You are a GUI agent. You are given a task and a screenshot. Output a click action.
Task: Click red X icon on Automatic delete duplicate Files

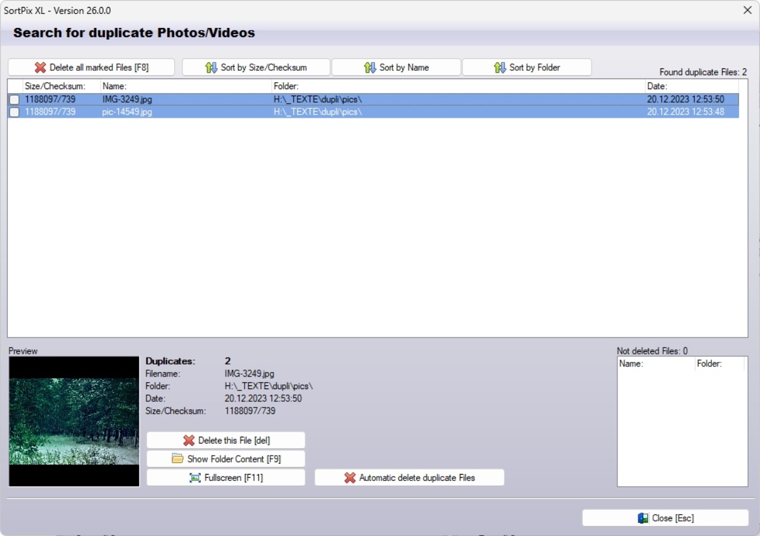pos(350,478)
